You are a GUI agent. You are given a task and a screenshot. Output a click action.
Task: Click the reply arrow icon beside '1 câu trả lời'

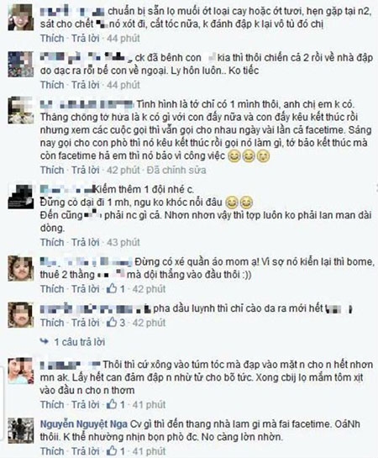pyautogui.click(x=44, y=341)
